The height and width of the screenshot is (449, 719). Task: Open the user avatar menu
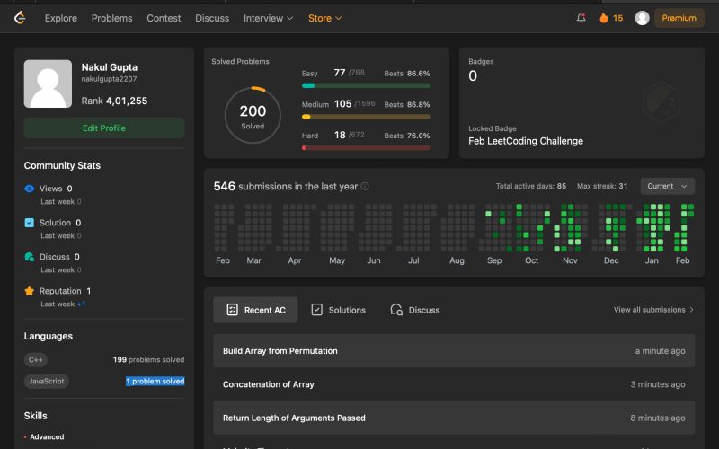pyautogui.click(x=642, y=18)
